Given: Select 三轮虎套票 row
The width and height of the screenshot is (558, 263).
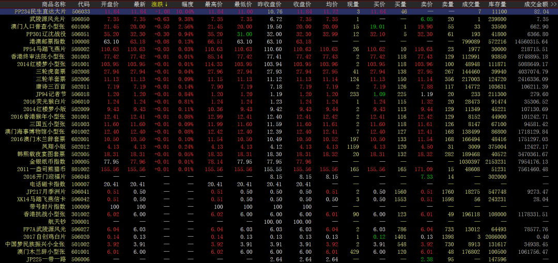Looking at the screenshot, I should click(279, 72).
